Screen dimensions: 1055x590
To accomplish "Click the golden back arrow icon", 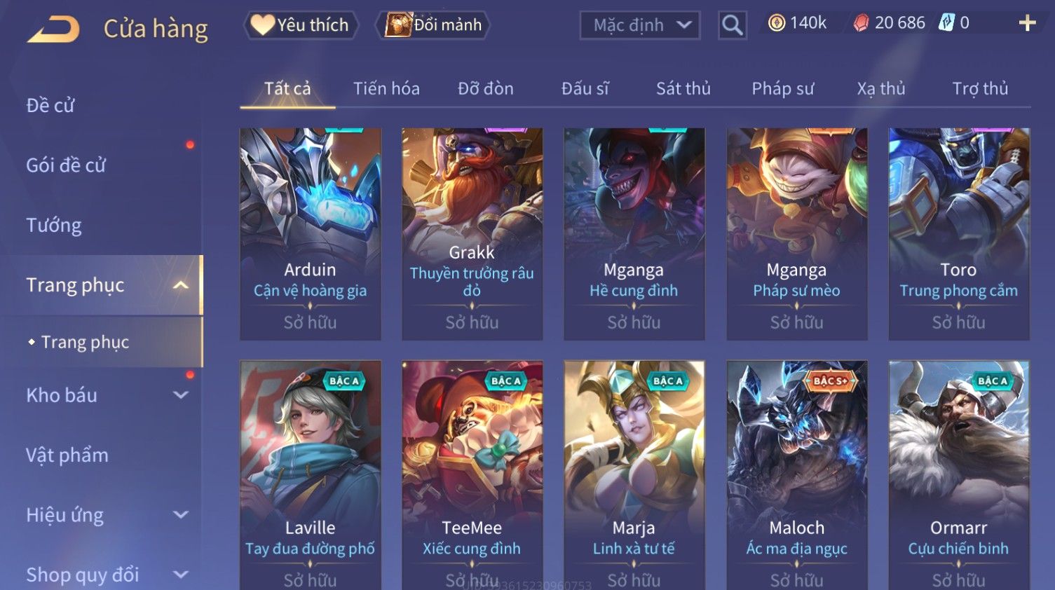I will [53, 29].
